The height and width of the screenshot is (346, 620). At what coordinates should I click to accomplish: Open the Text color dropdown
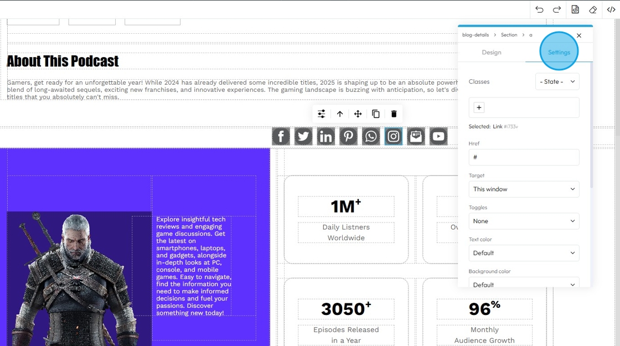[524, 253]
